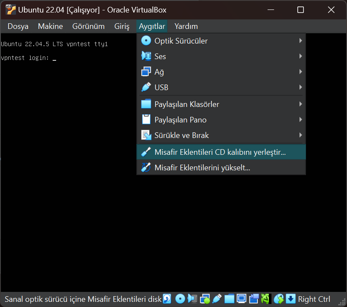Viewport: 347px width, 307px height.
Task: Click the mouse integration indicator in status bar
Action: [x=279, y=299]
